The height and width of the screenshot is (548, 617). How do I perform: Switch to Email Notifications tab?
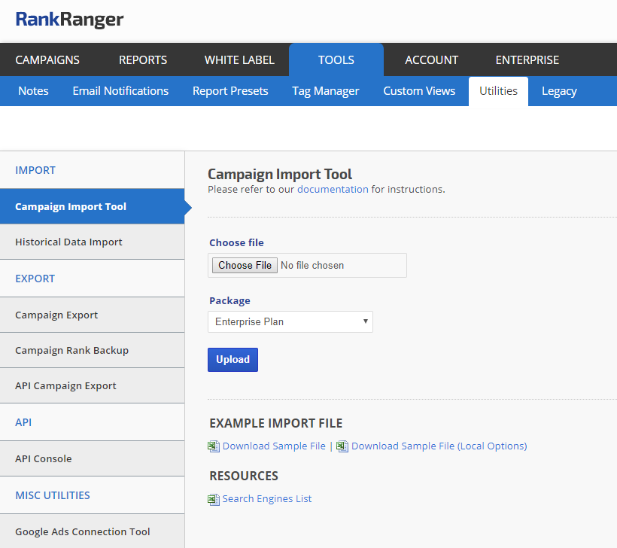[120, 91]
